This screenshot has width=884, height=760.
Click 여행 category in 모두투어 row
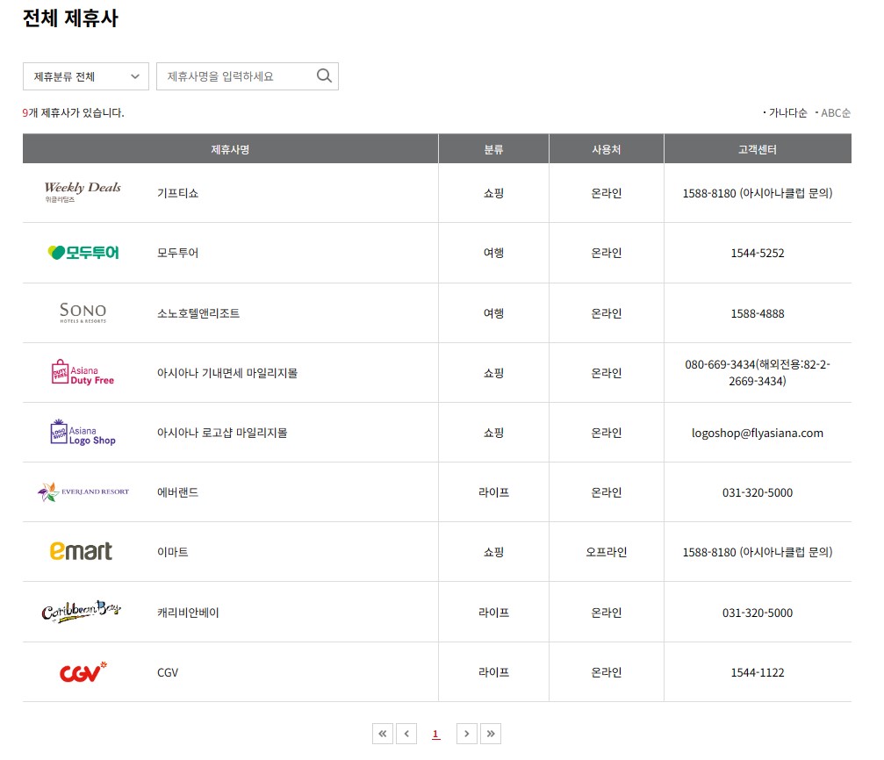[493, 253]
